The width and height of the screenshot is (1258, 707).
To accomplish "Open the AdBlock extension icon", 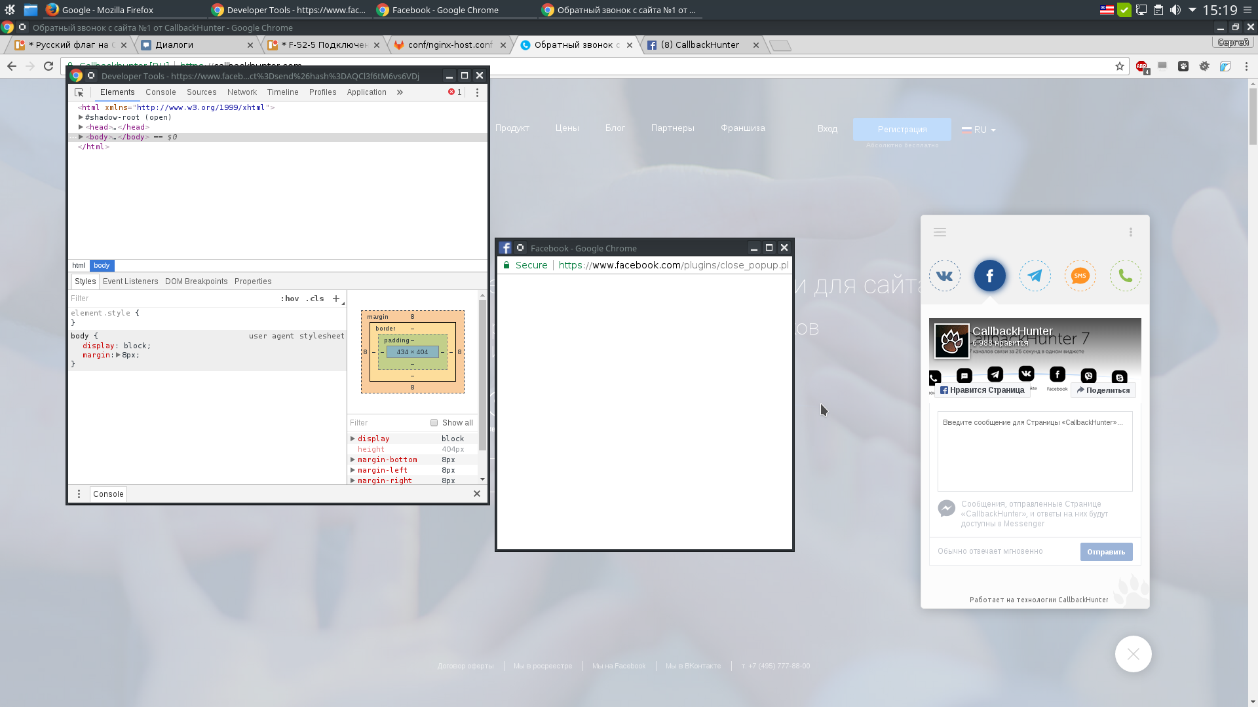I will [1141, 66].
